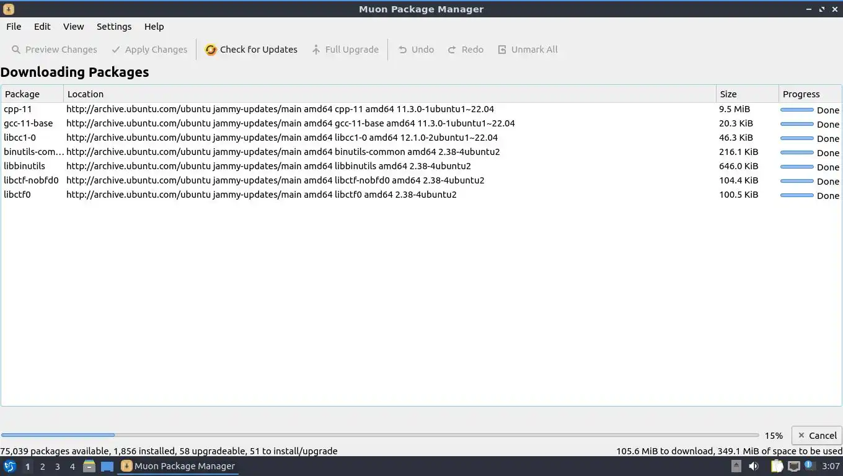Click the overall 15% download progress bar

coord(380,435)
